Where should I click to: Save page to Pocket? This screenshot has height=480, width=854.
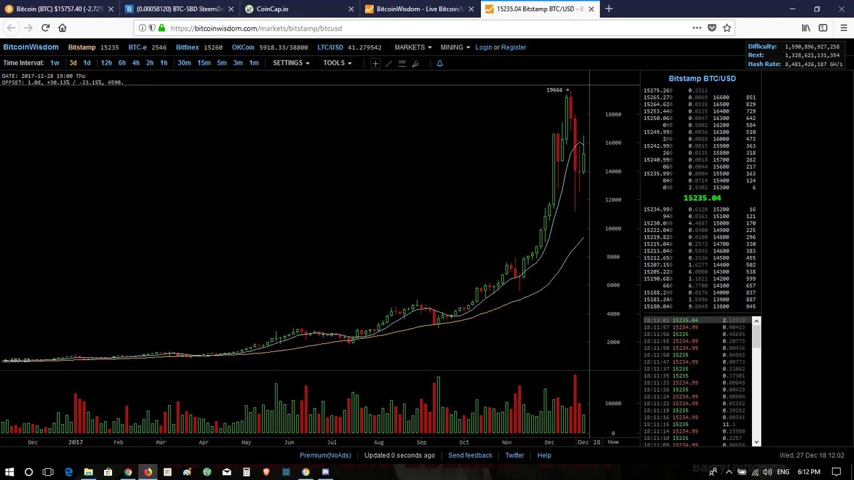tap(712, 28)
